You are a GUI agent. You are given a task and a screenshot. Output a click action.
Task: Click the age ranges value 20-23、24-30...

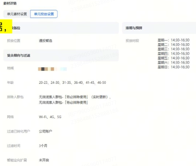point(72,83)
